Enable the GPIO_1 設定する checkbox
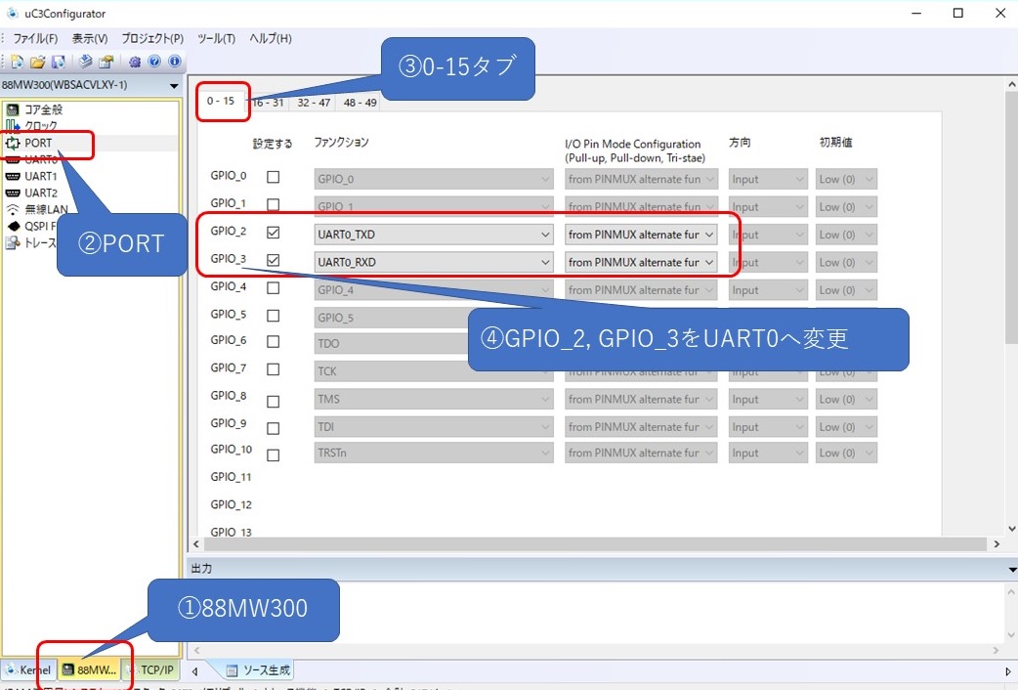Viewport: 1018px width, 690px height. pos(274,204)
